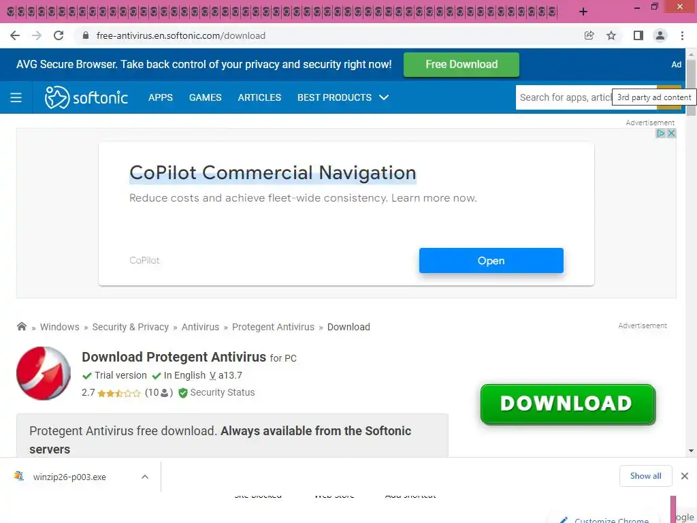Click the Download breadcrumb text
The image size is (697, 523).
348,327
